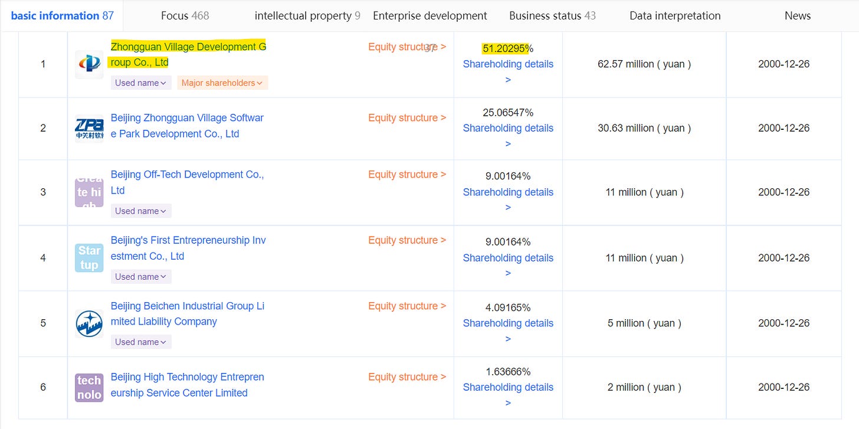Switch to the Focus tab
This screenshot has height=429, width=859.
(185, 16)
